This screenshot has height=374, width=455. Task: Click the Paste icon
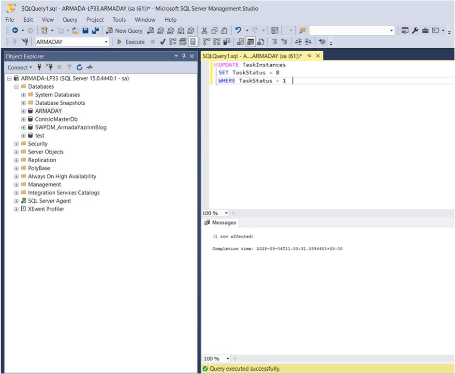pyautogui.click(x=224, y=30)
